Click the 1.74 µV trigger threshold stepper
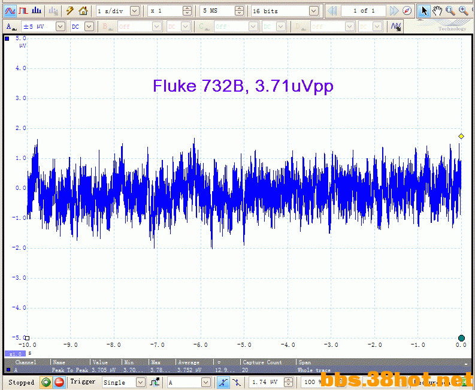This screenshot has width=475, height=390. [x=288, y=382]
